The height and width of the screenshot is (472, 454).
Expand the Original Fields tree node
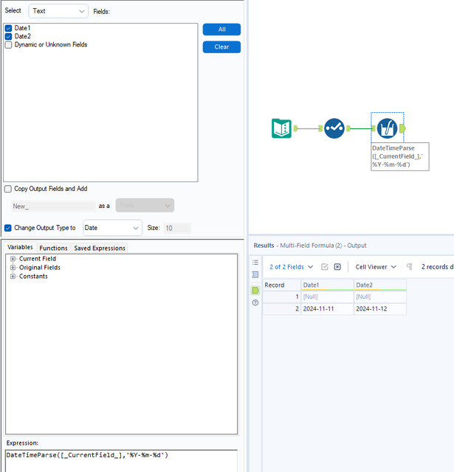coord(13,268)
